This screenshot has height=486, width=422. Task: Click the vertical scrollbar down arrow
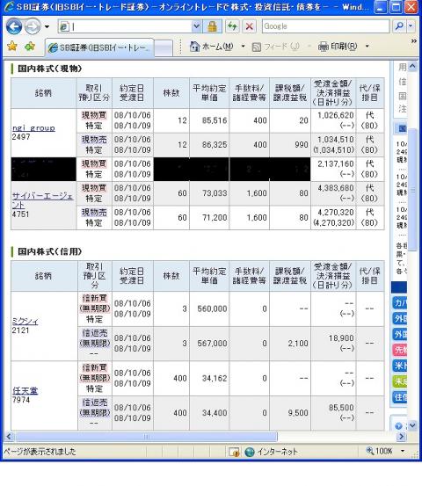coord(412,425)
